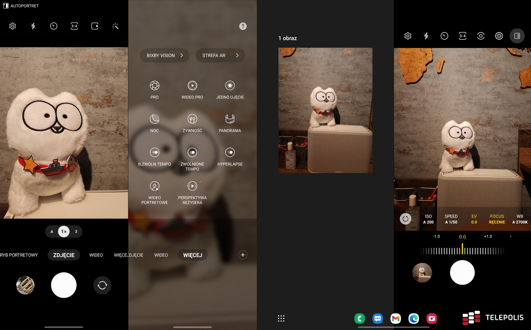The height and width of the screenshot is (330, 531).
Task: Choose HYPERLAPSE mode
Action: (x=230, y=153)
